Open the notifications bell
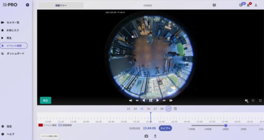 [248, 5]
